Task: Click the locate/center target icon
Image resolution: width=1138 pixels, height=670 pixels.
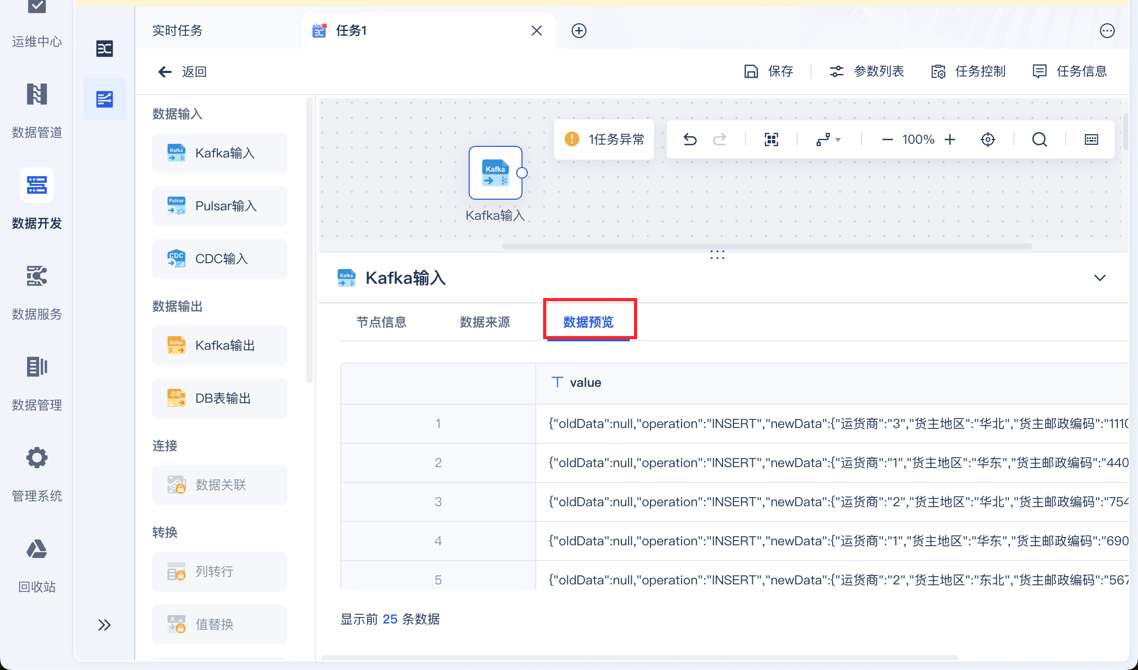Action: (x=987, y=139)
